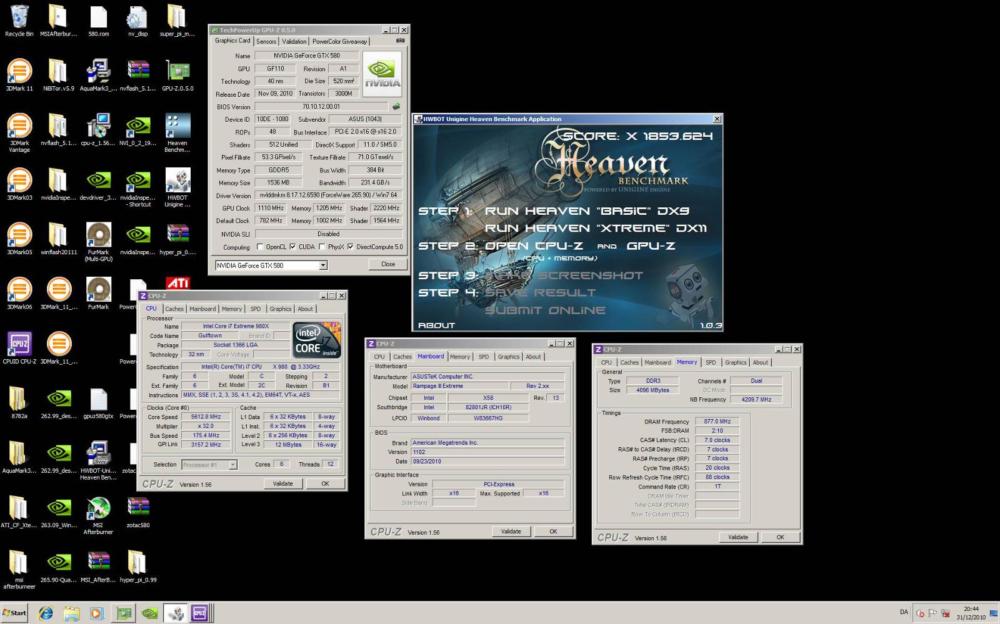Open PowerColor Giveaway tab in GPU-Z

[339, 41]
